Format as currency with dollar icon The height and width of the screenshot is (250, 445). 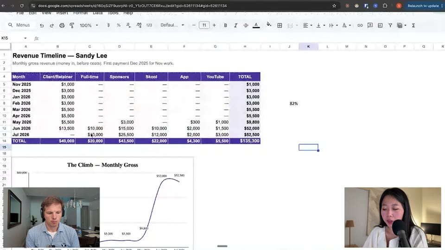[108, 25]
